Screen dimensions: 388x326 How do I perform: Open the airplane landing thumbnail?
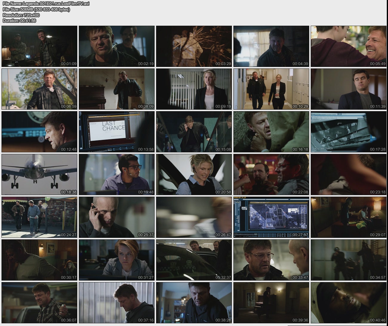(x=39, y=175)
